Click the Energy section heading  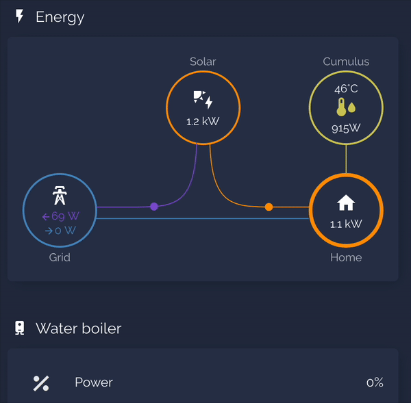point(60,17)
